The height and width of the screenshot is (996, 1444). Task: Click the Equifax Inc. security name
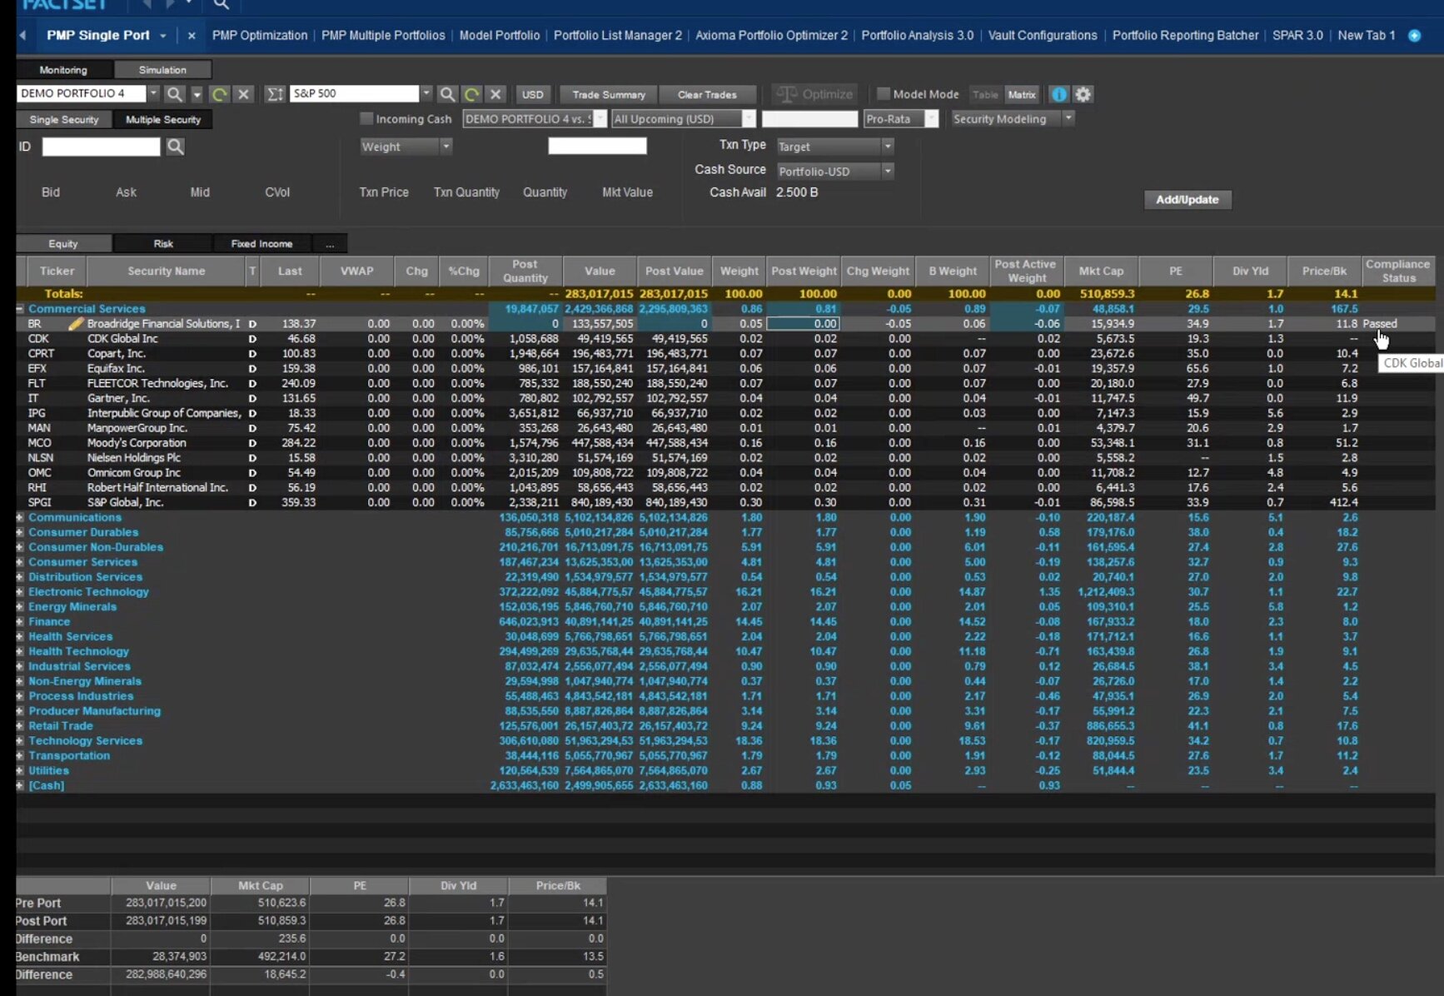point(116,369)
